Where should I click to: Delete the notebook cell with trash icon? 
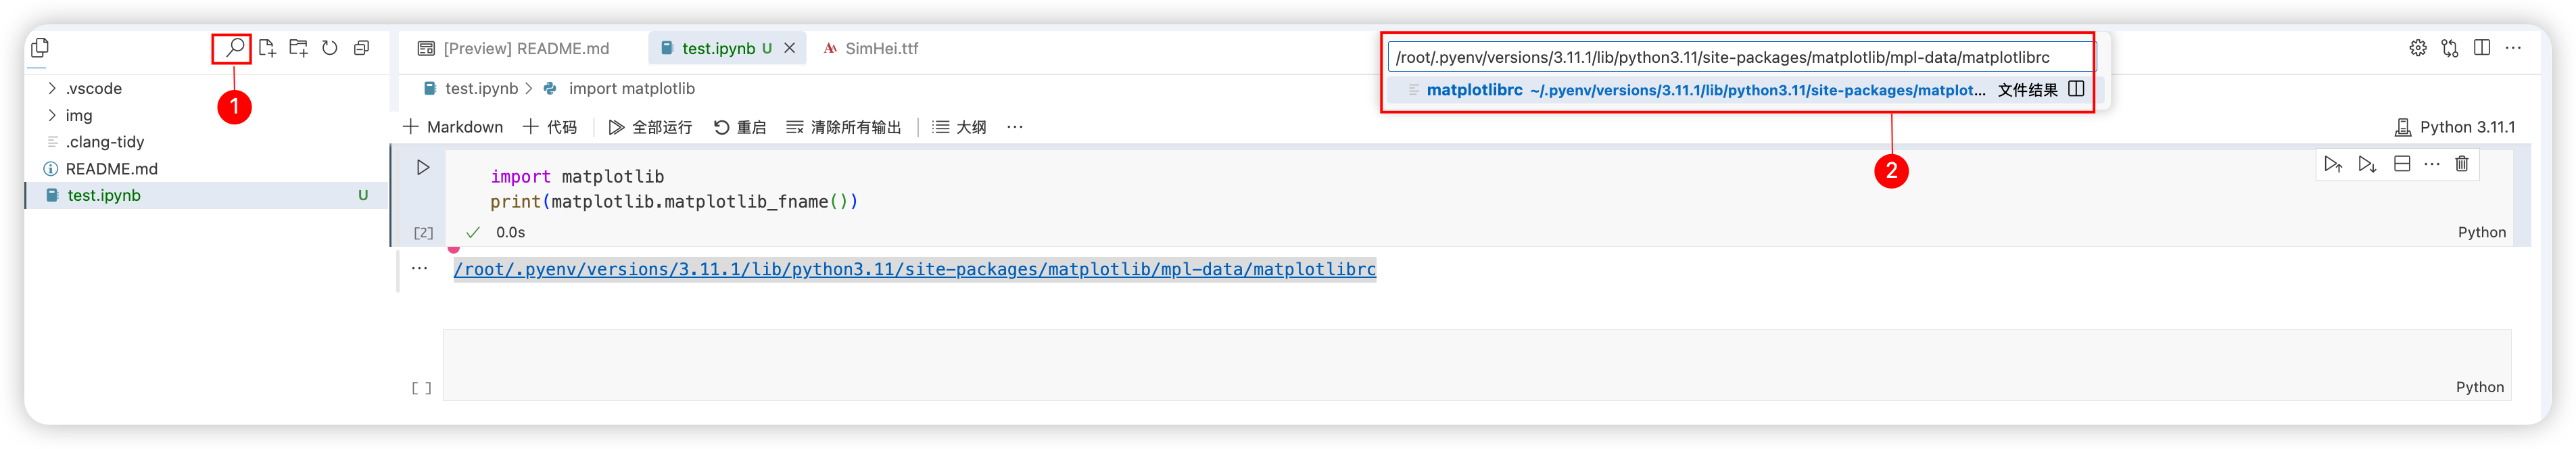coord(2461,164)
